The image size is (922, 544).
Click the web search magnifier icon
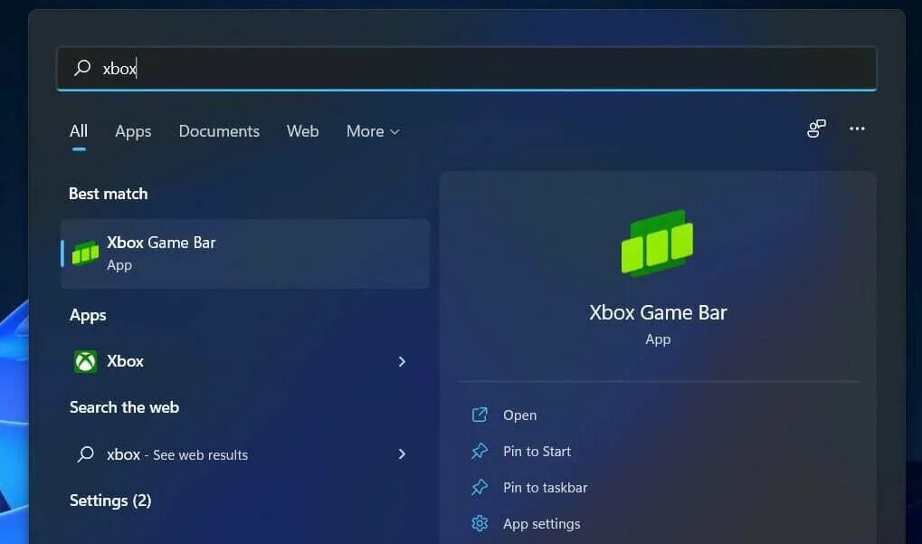(85, 454)
